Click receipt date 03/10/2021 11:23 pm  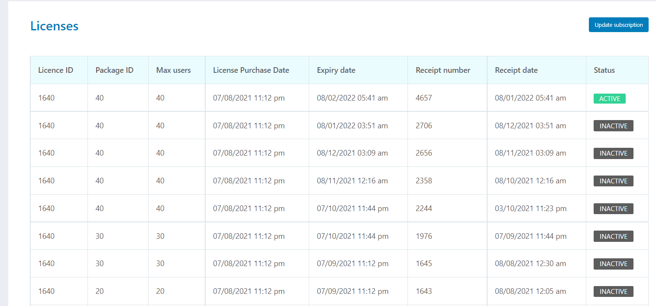pyautogui.click(x=530, y=208)
